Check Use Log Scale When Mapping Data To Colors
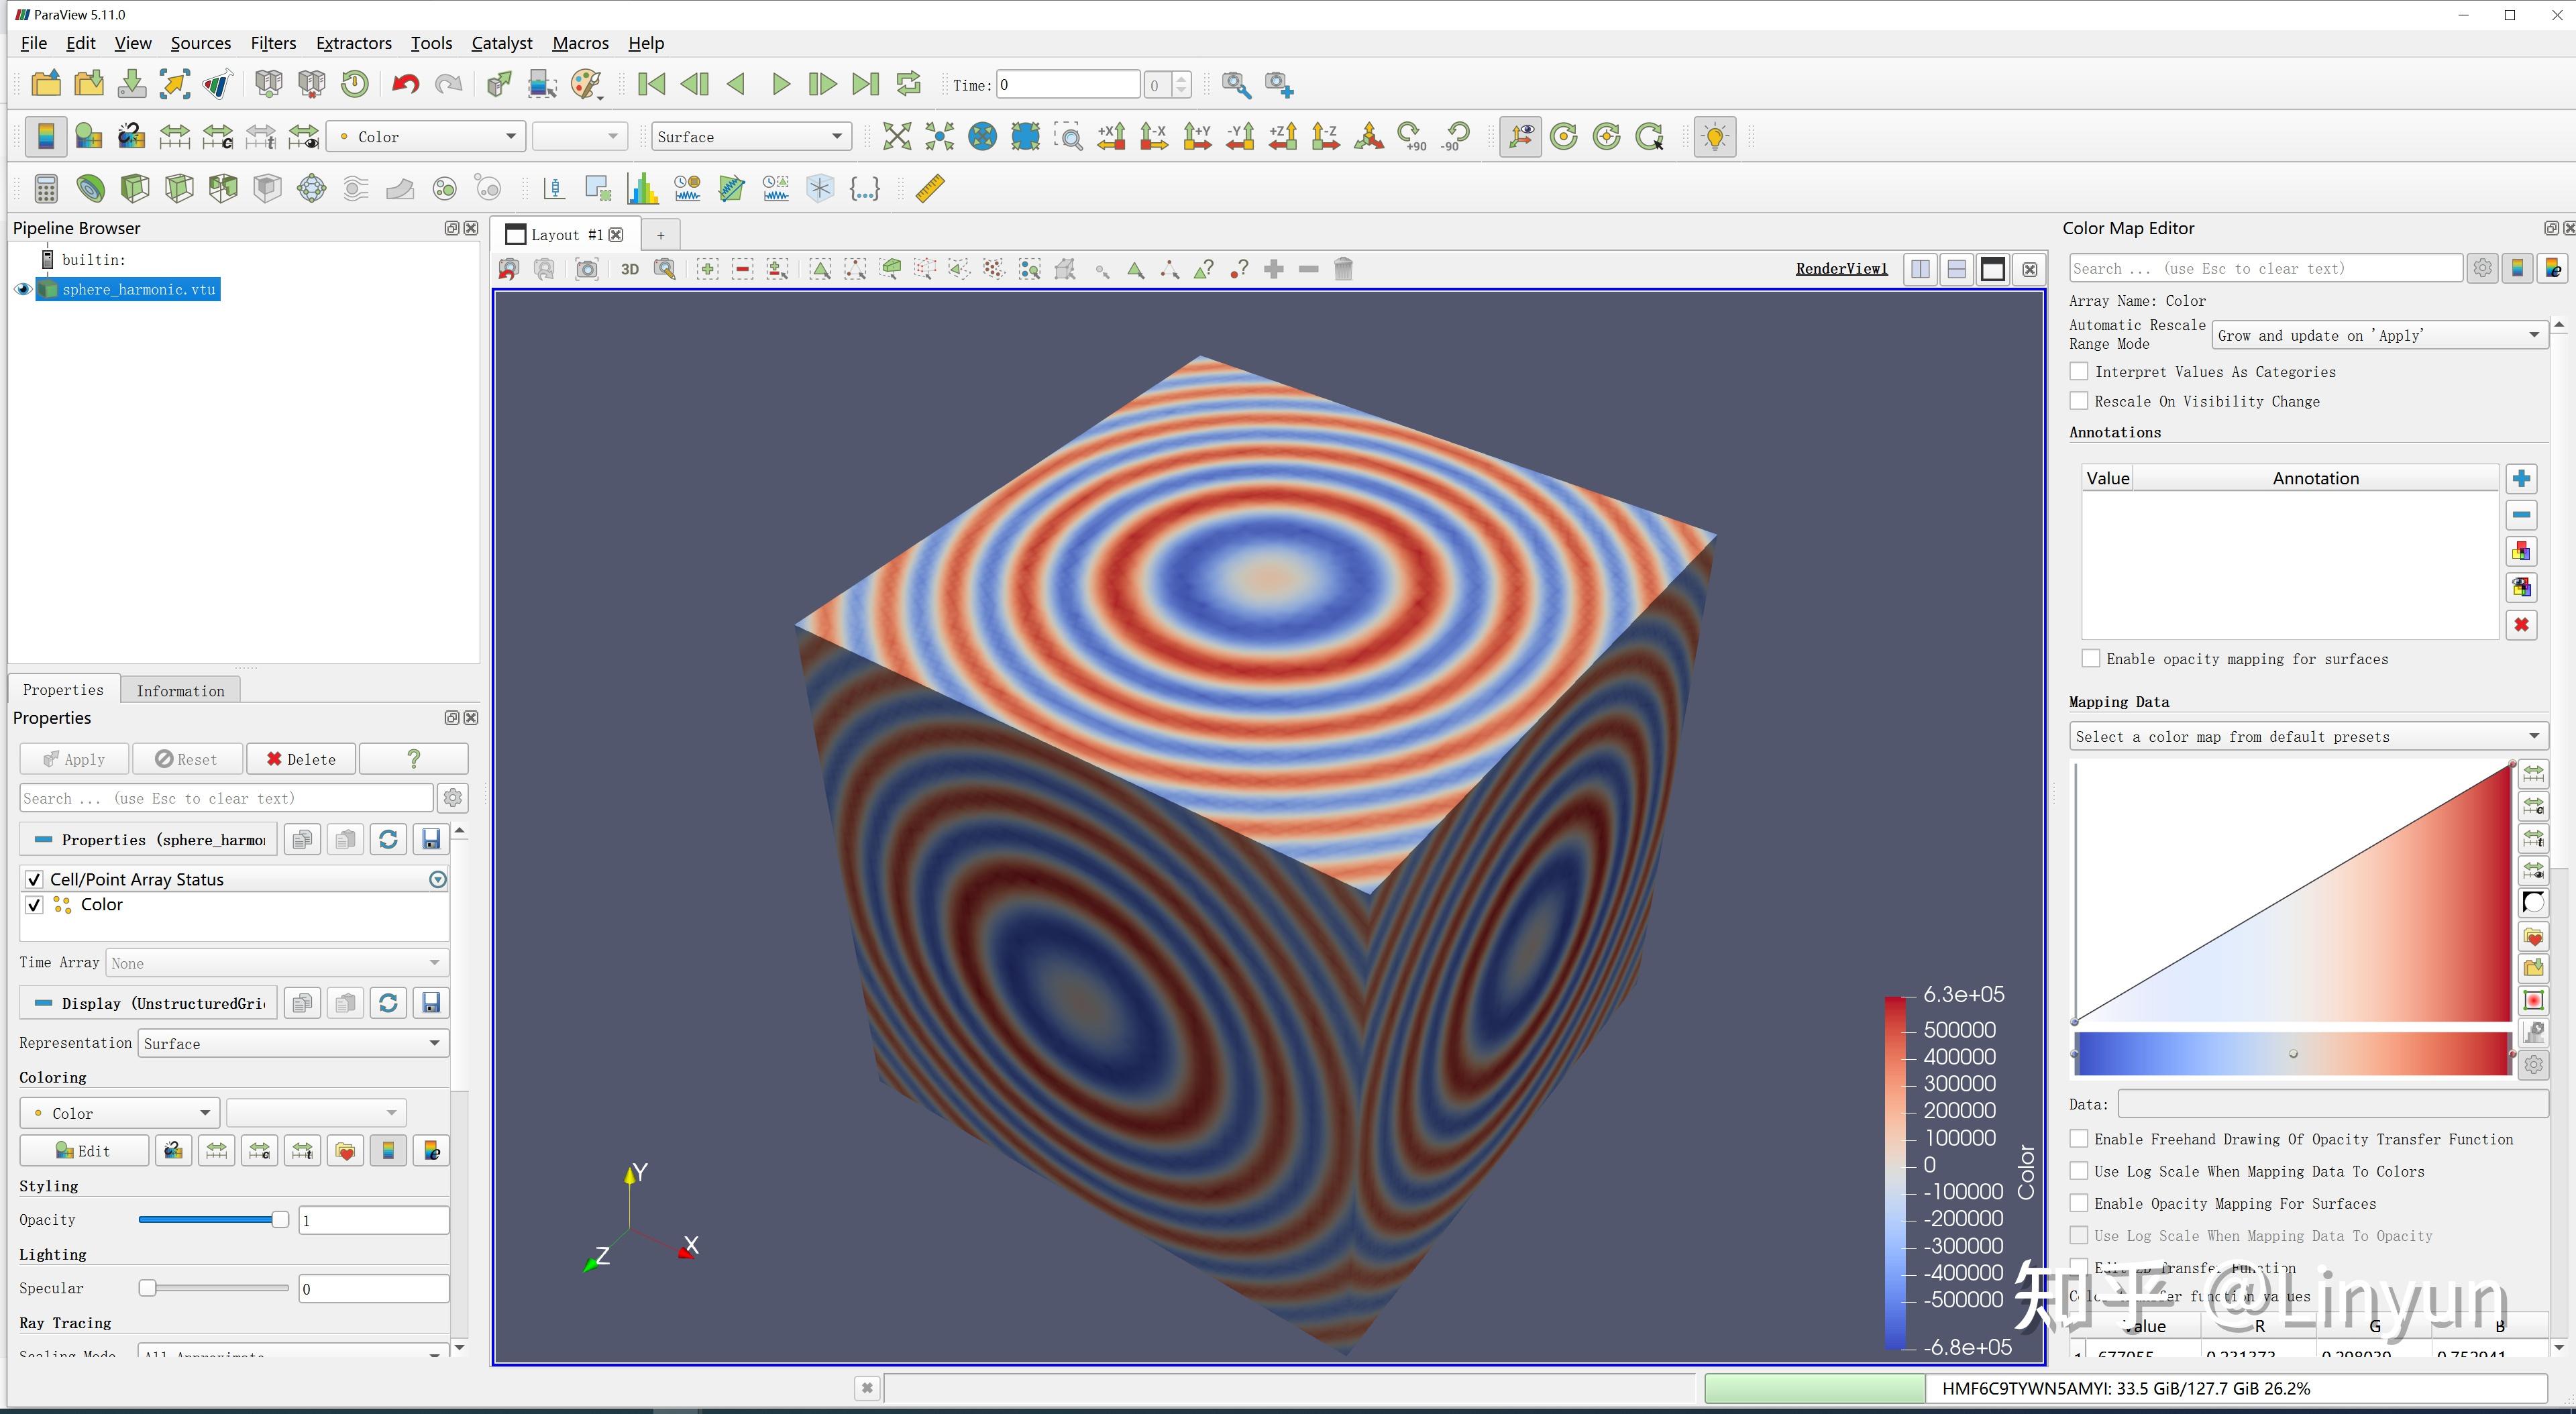Viewport: 2576px width, 1414px height. [2080, 1171]
